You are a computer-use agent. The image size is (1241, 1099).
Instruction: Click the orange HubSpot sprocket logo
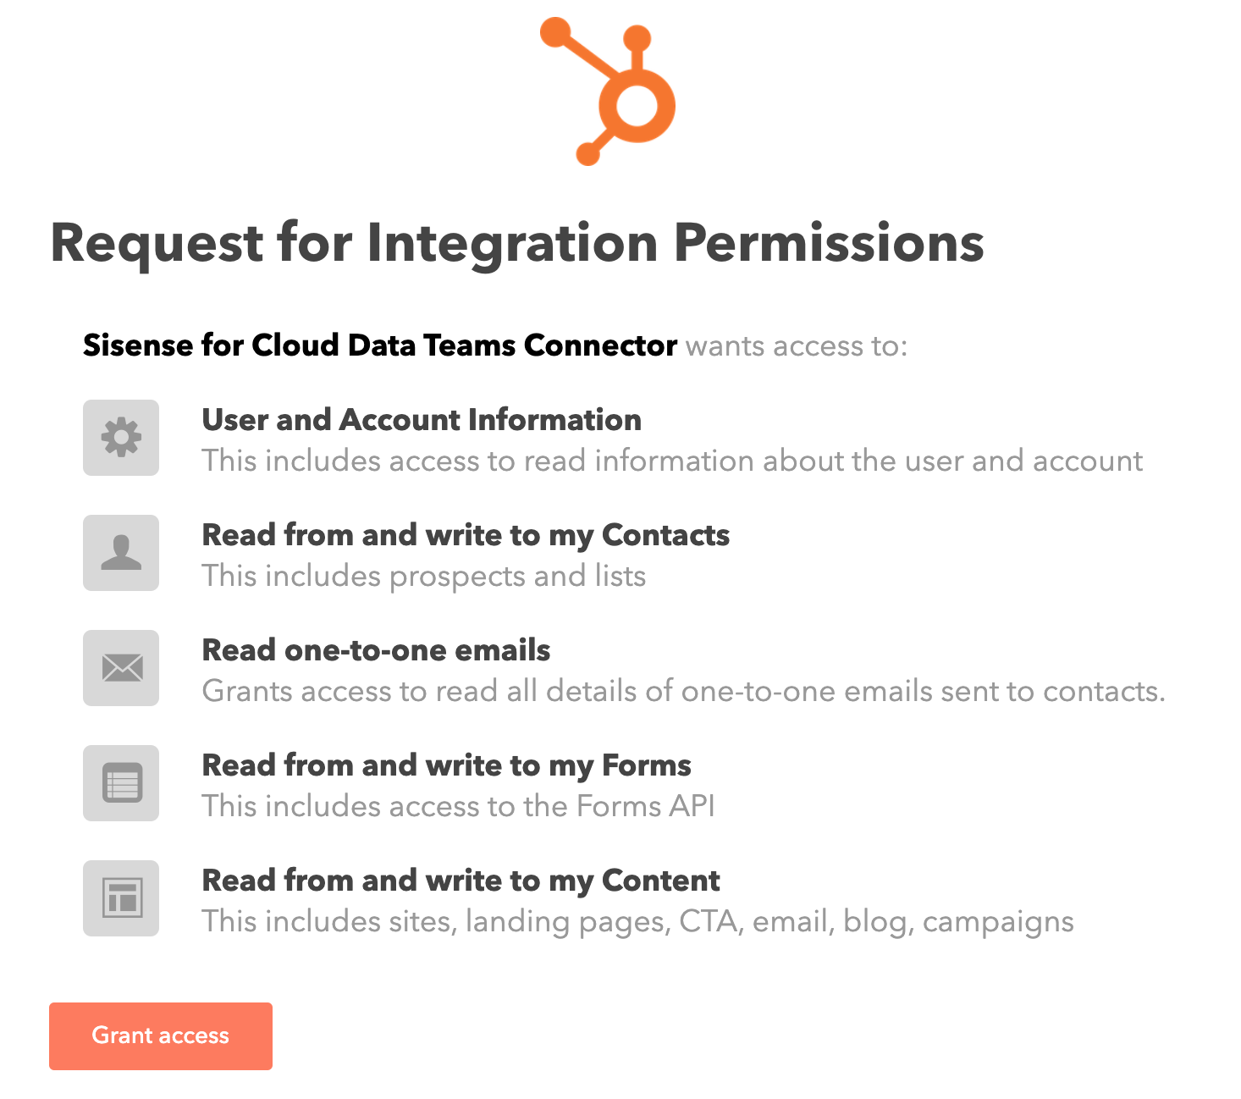point(608,91)
